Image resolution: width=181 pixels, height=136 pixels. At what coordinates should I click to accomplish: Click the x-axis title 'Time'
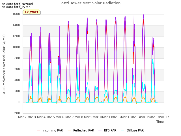click(160, 122)
